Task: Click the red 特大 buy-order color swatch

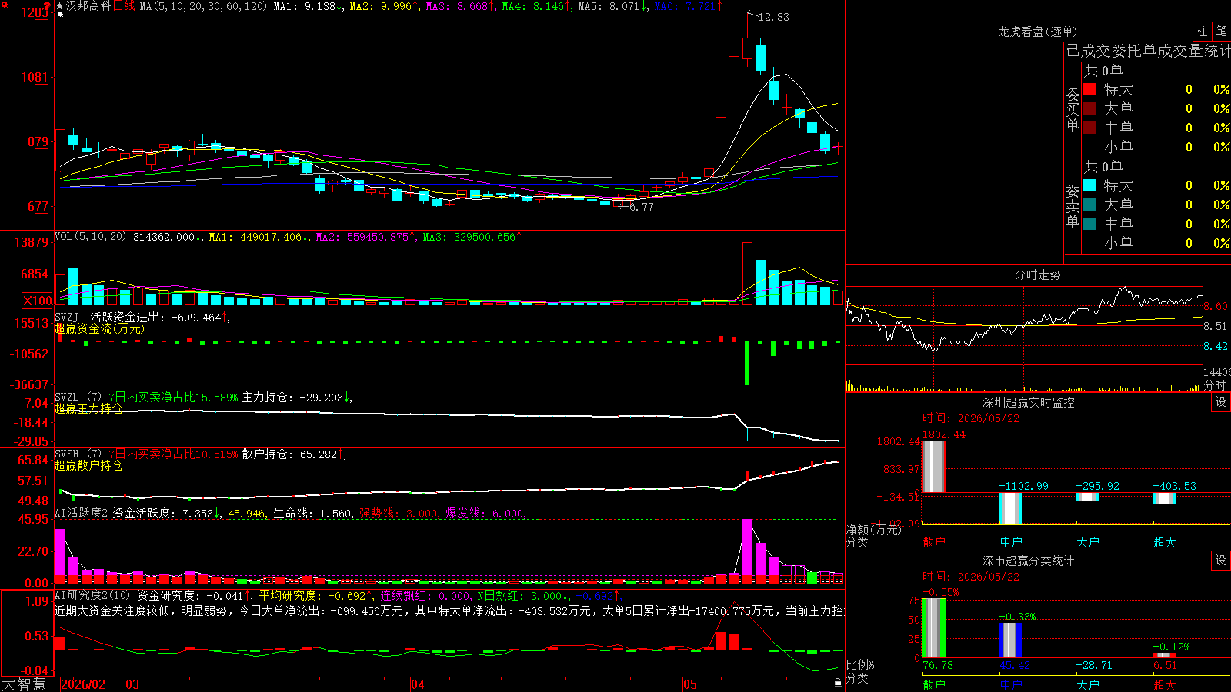Action: pos(1089,89)
